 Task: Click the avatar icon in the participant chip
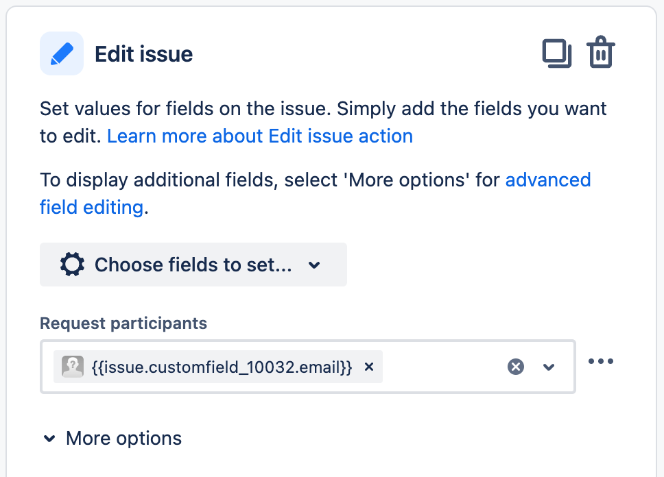(x=72, y=367)
